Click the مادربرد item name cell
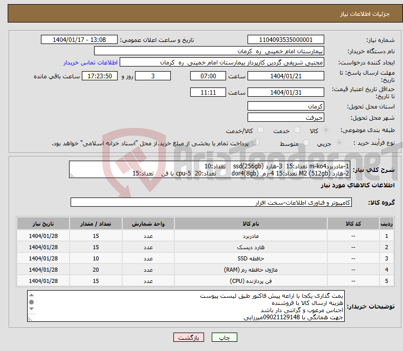Viewport: 403px width, 351px height. coord(251,236)
